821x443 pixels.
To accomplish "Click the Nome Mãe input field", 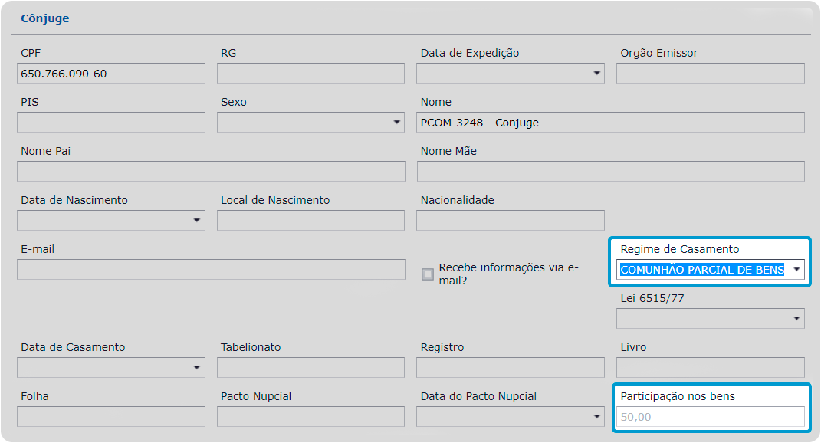I will click(x=610, y=172).
